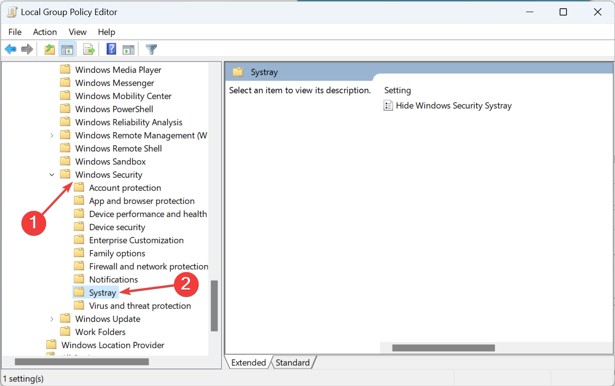Select Virus and threat protection folder
This screenshot has height=386, width=615.
(140, 305)
